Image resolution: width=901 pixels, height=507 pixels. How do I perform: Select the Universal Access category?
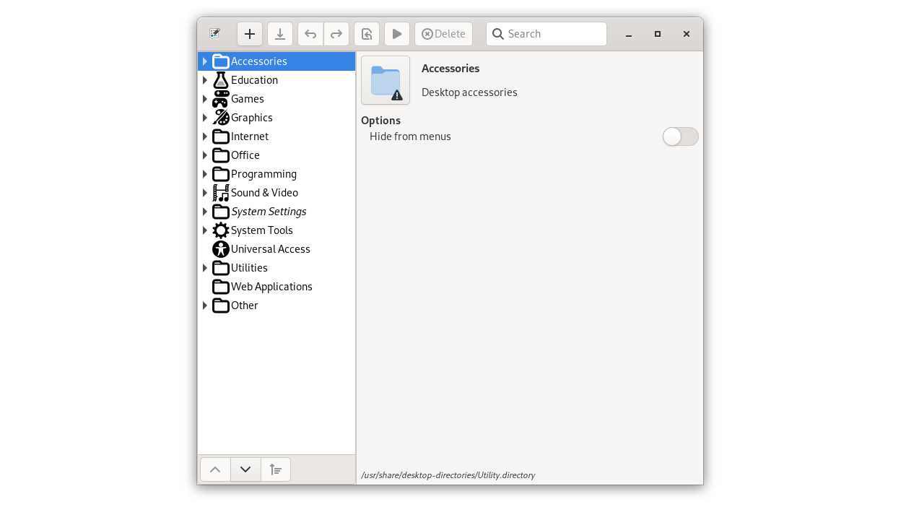pyautogui.click(x=270, y=249)
